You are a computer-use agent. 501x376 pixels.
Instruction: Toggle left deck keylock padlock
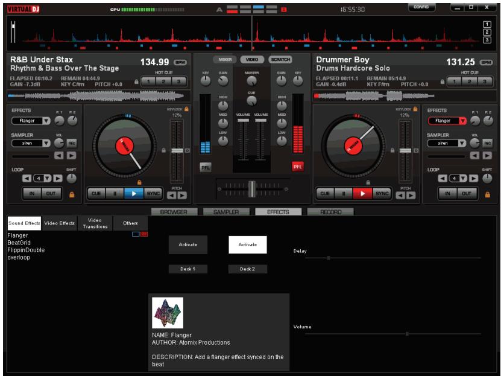pos(187,109)
